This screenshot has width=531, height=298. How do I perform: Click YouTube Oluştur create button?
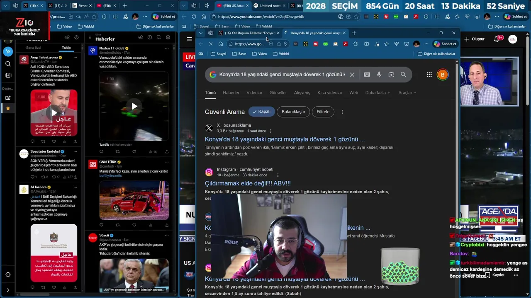click(474, 39)
